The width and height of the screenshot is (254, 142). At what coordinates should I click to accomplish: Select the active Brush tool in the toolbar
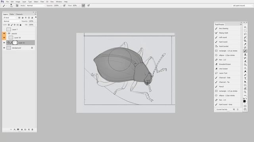tap(245, 51)
